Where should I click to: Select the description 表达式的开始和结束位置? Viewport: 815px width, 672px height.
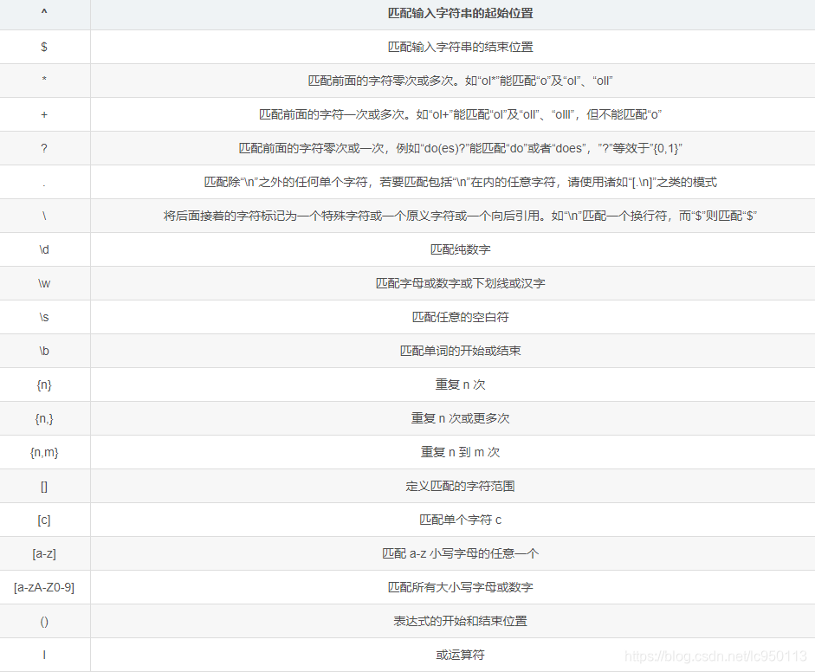pos(461,622)
